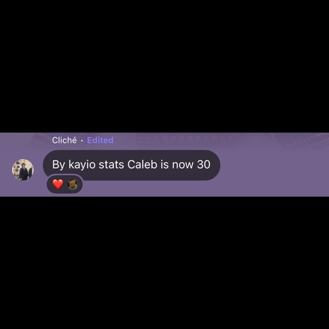Click the black area below the chat strip
Screen dimensions: 329x329
[x=164, y=263]
